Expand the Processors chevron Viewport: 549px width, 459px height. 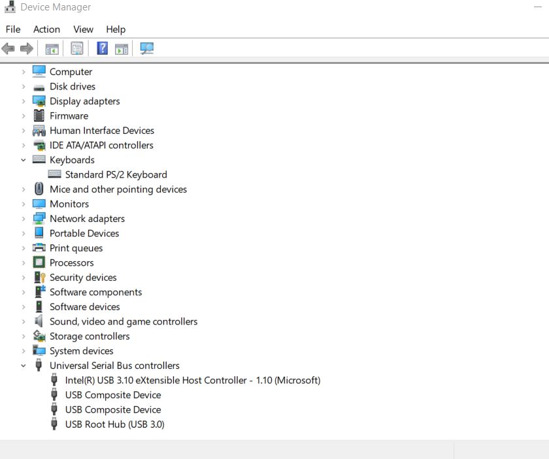click(x=24, y=262)
